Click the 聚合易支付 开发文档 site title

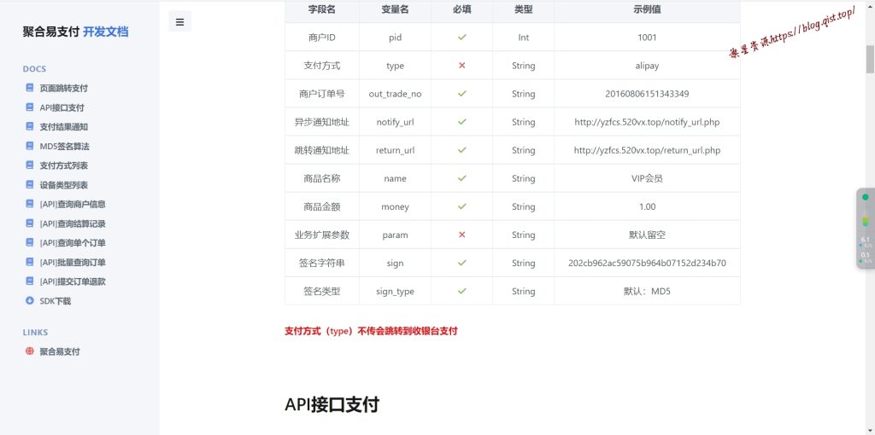(x=75, y=32)
